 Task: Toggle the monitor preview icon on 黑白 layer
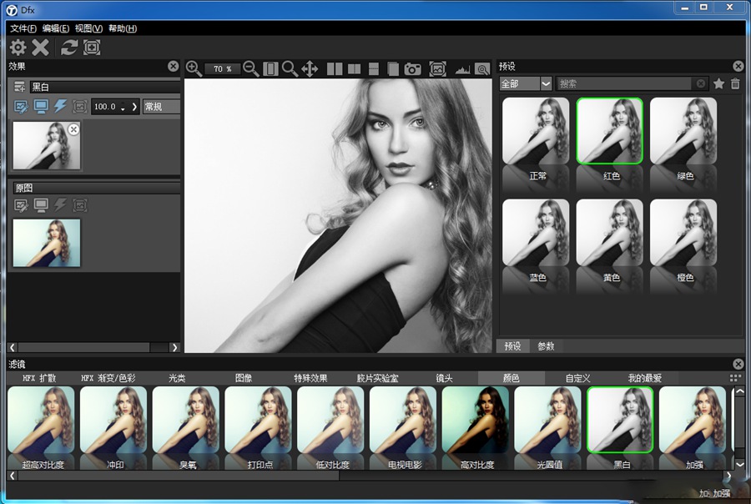41,106
